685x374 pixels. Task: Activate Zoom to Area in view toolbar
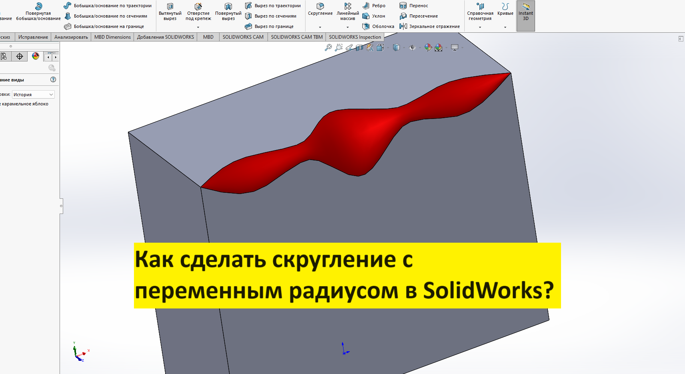click(x=339, y=47)
